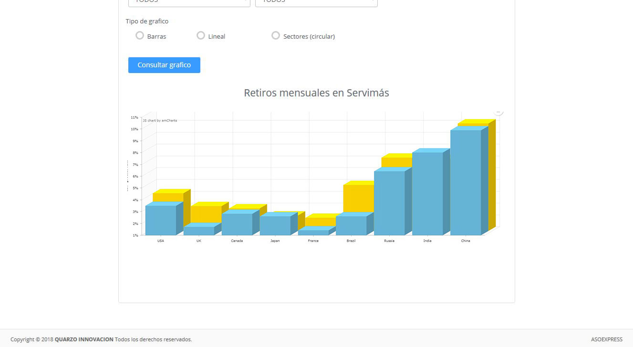Click the USA axis label

[x=161, y=241]
